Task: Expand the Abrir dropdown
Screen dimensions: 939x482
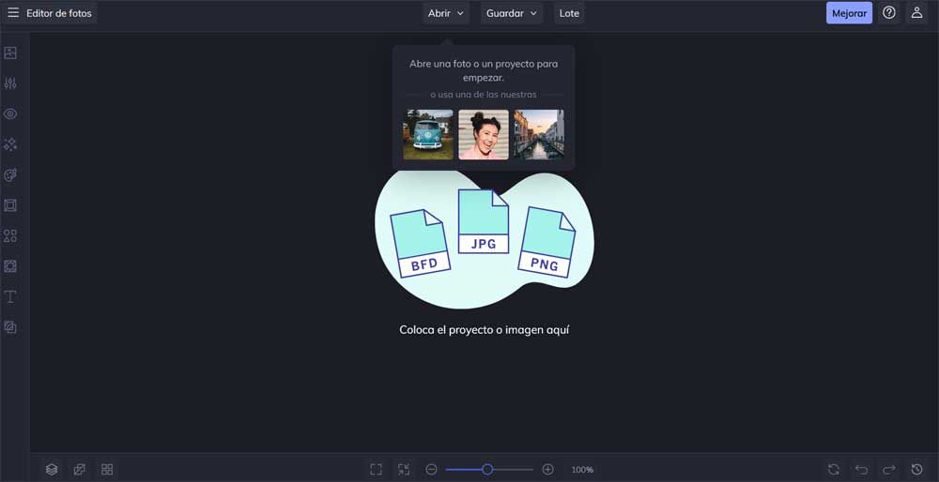Action: pos(446,13)
